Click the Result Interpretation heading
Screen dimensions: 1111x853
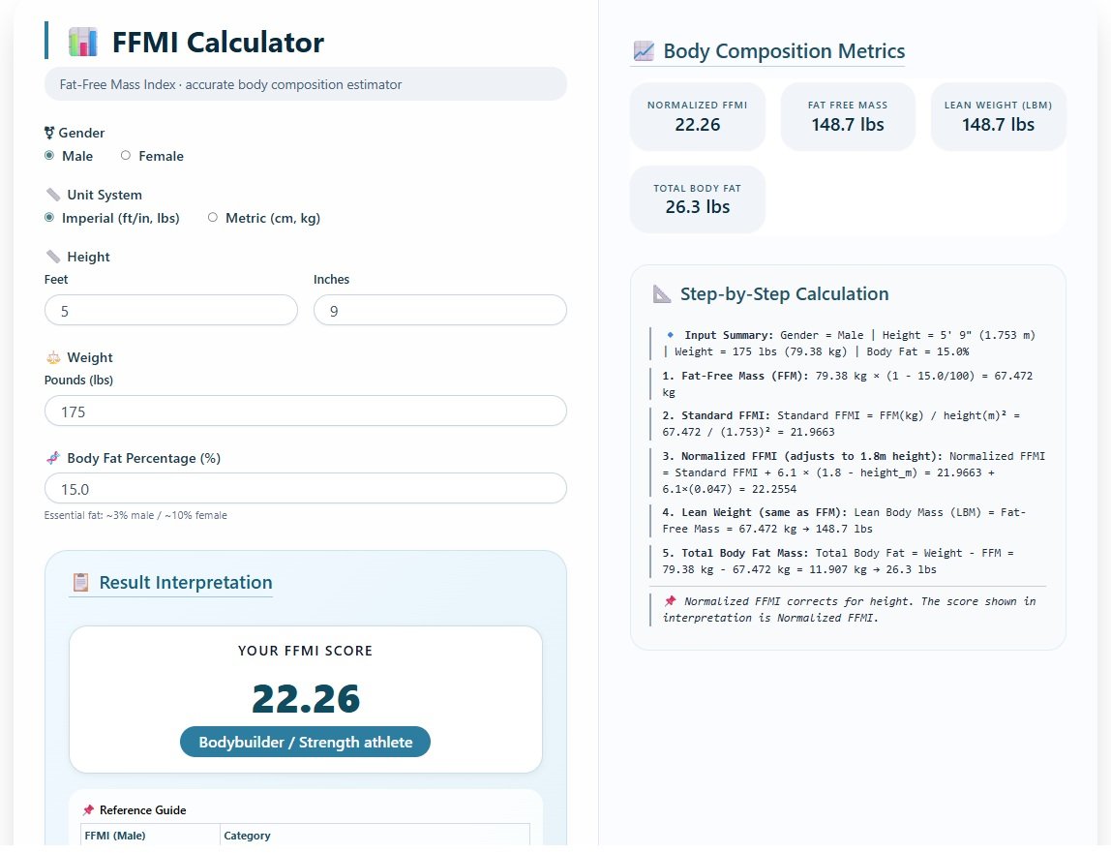(x=186, y=583)
